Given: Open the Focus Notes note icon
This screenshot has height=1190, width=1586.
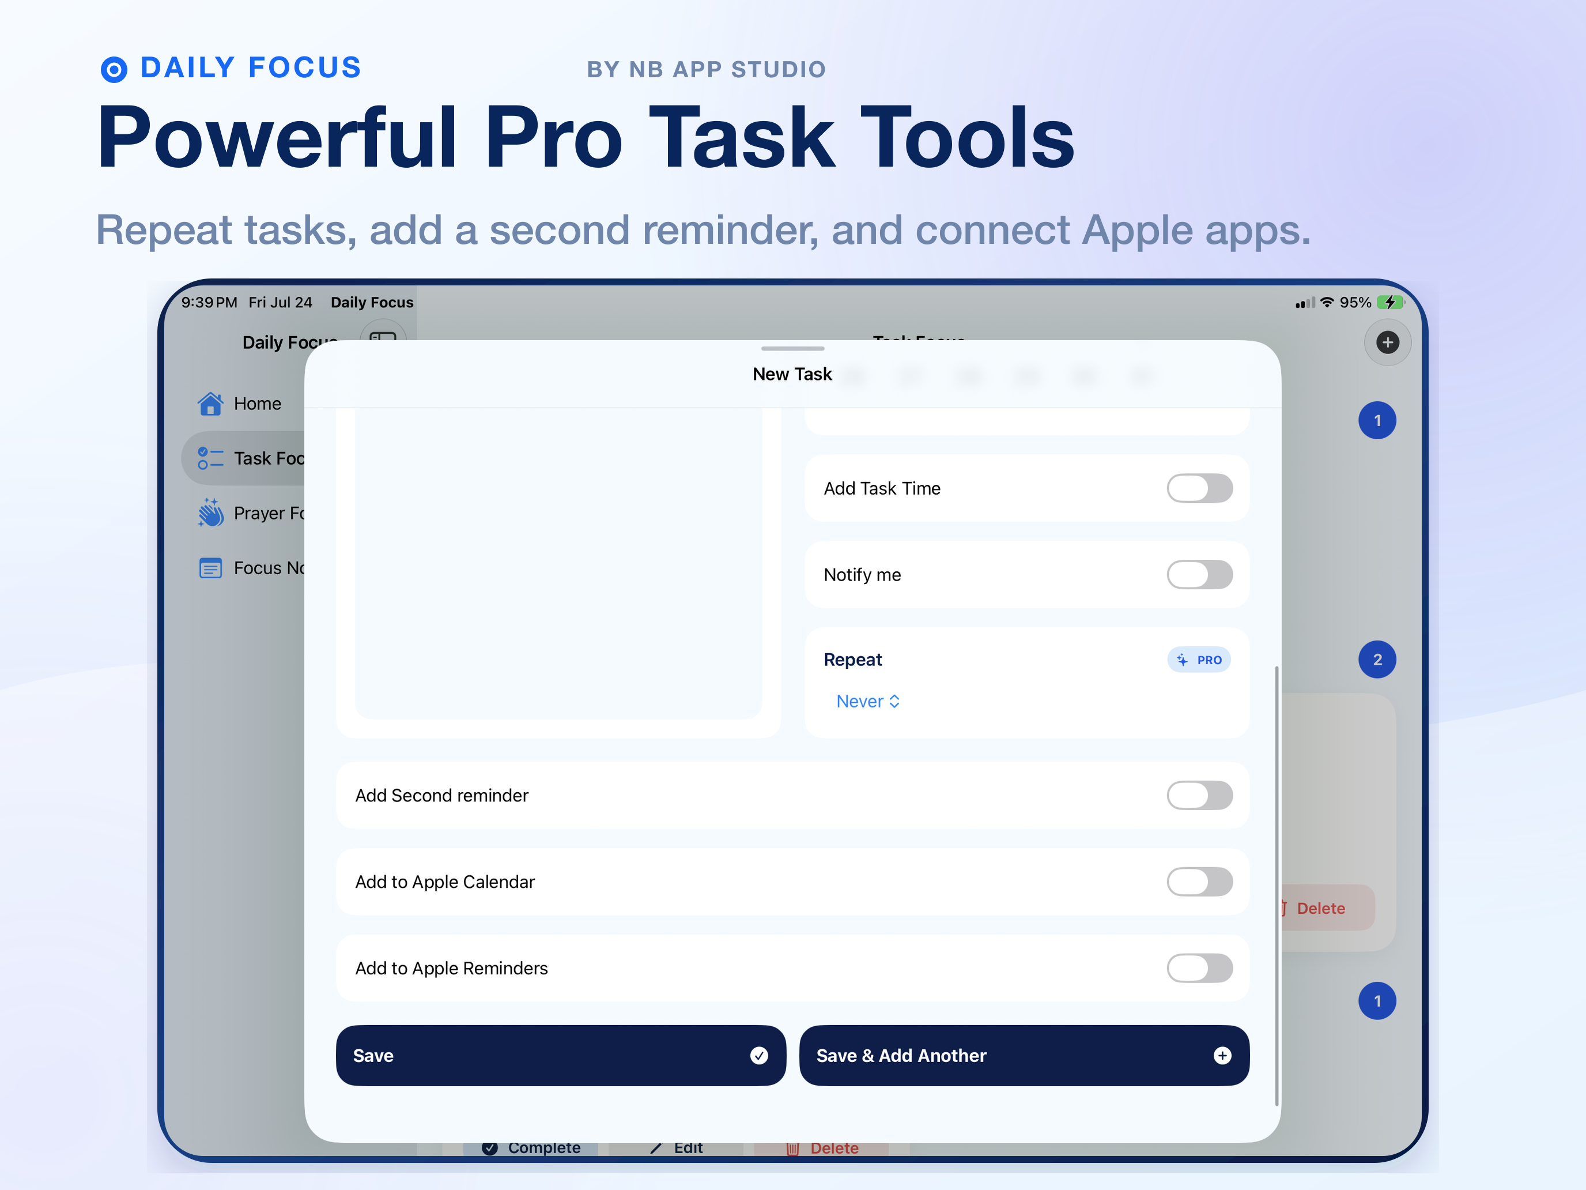Looking at the screenshot, I should 210,568.
